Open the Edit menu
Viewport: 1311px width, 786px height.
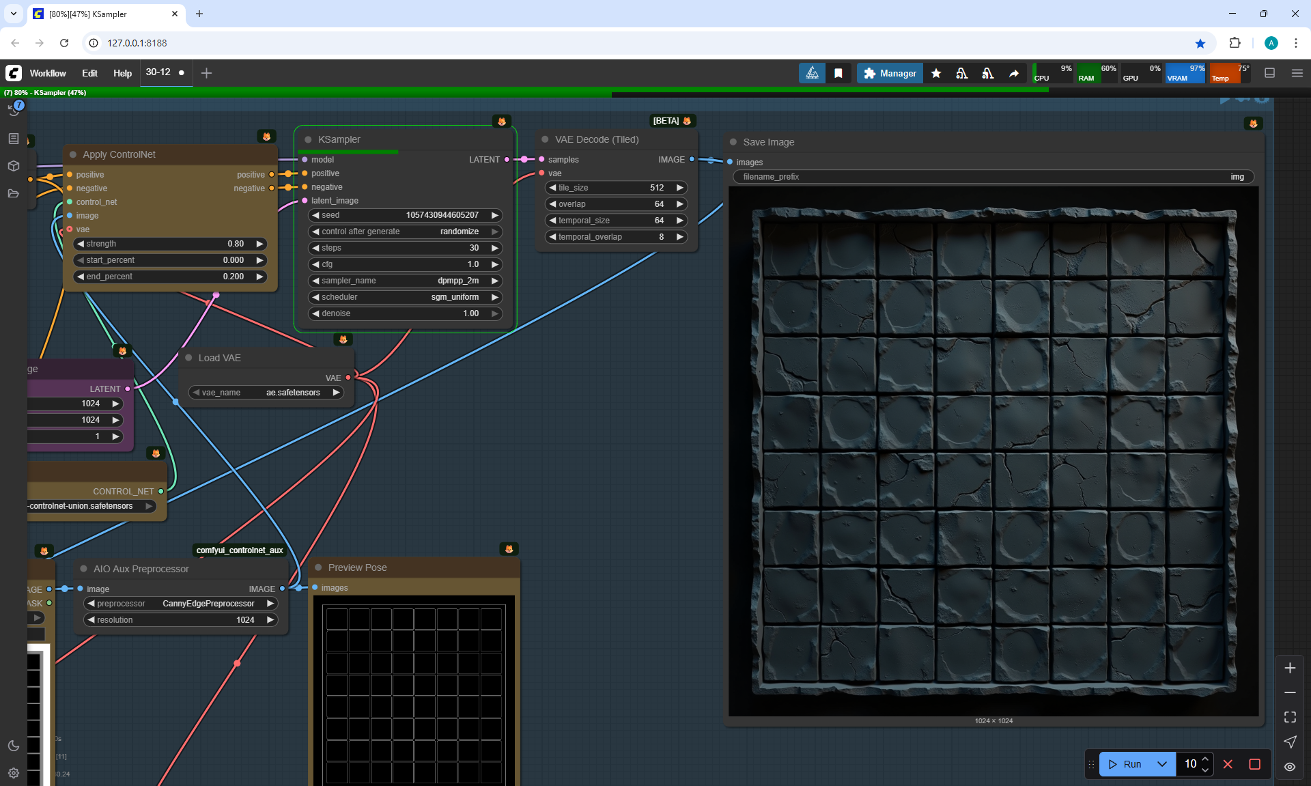pos(89,73)
